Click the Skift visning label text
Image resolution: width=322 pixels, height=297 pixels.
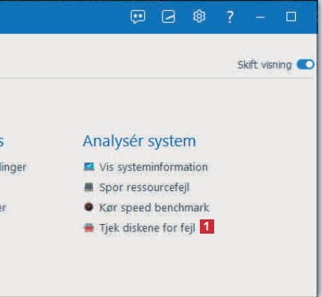pyautogui.click(x=264, y=65)
